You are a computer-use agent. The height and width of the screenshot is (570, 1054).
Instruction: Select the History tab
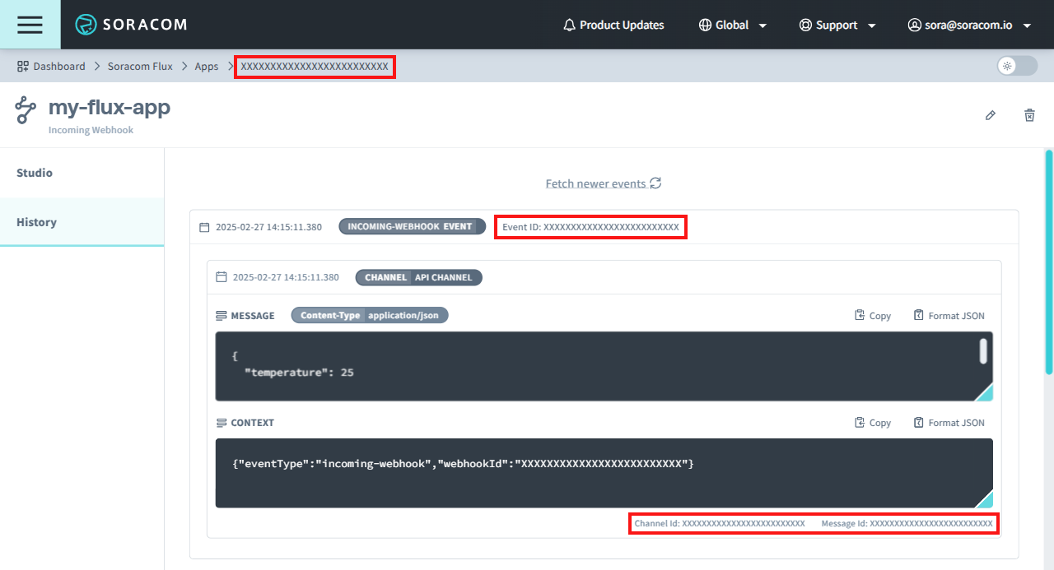[x=36, y=222]
